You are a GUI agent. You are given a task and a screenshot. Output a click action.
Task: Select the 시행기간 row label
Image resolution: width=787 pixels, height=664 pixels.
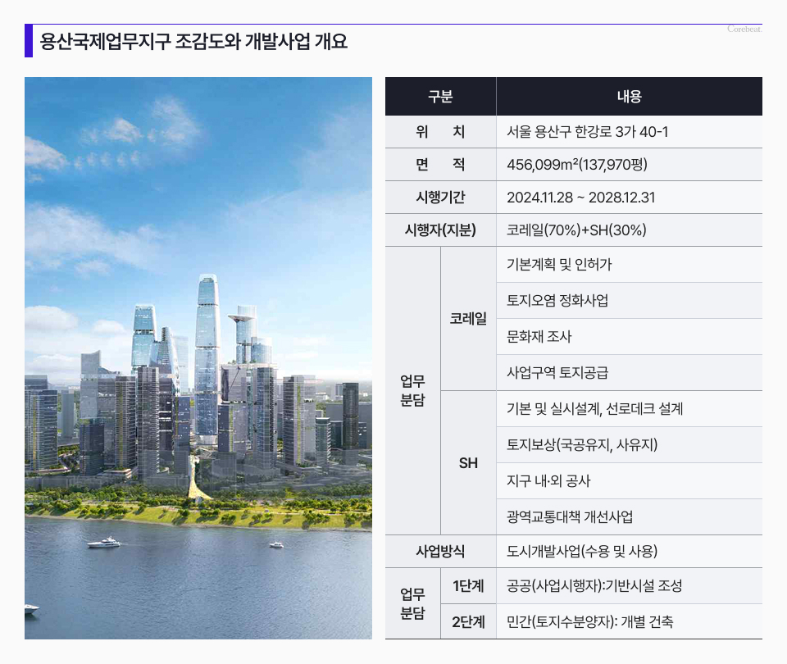440,198
